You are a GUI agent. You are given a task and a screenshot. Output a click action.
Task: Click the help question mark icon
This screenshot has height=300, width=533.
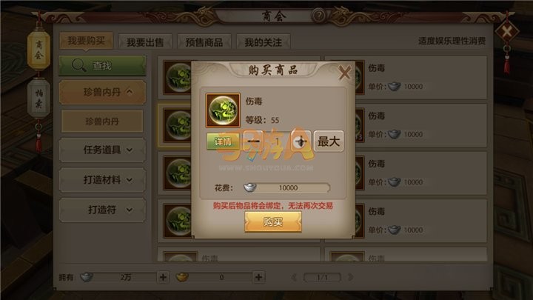tap(319, 16)
